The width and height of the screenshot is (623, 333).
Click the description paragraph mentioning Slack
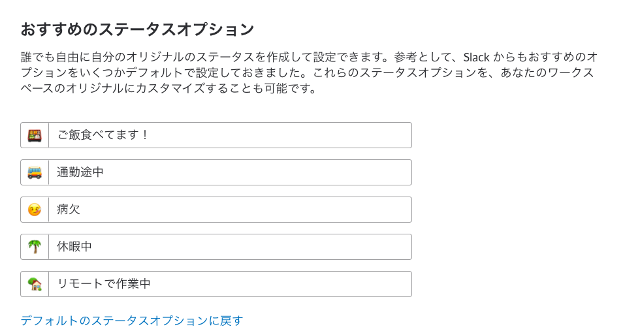click(307, 72)
